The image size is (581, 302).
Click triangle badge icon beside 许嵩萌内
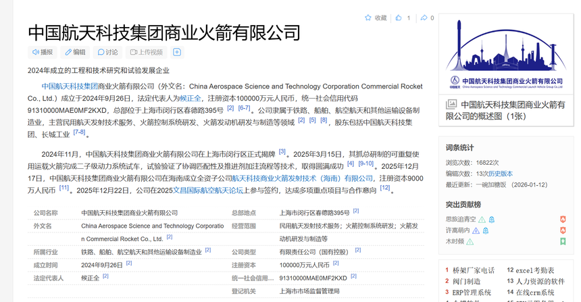(x=476, y=231)
